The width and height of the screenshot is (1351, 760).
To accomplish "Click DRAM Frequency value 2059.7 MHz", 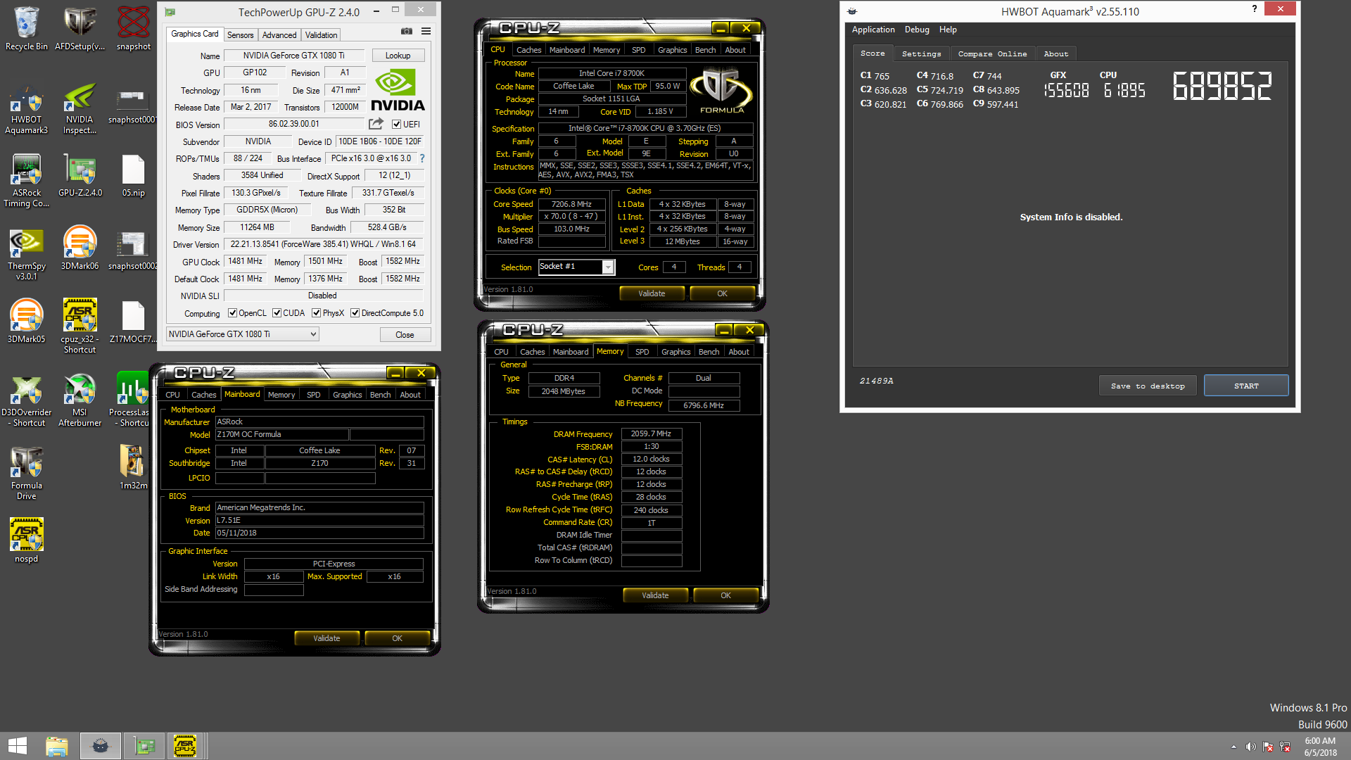I will 652,434.
